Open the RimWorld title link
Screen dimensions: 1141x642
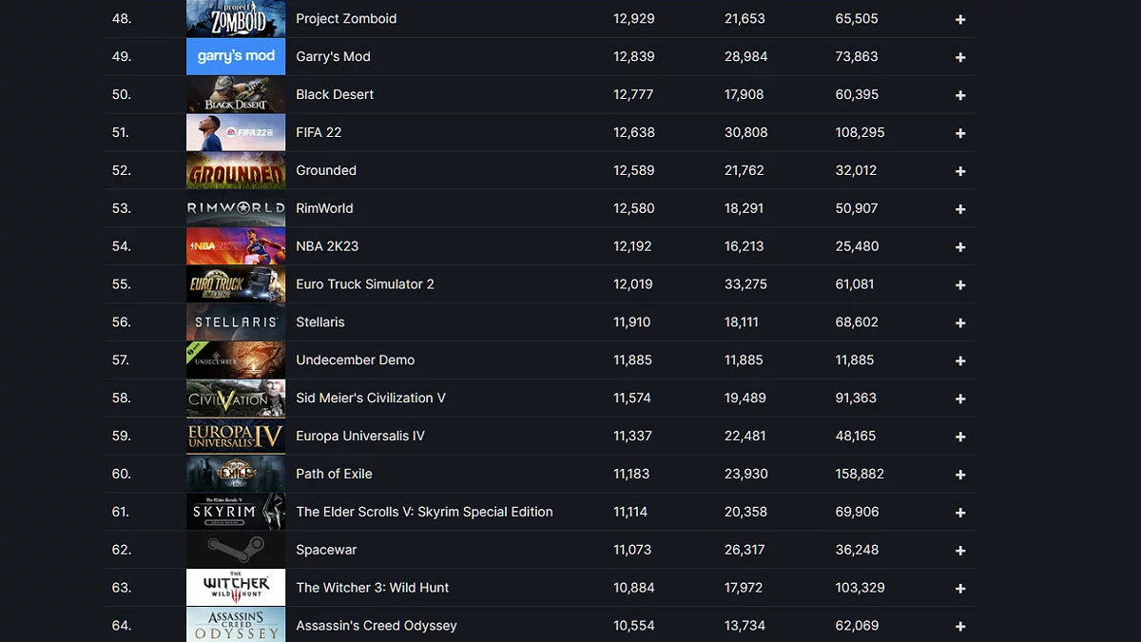324,208
